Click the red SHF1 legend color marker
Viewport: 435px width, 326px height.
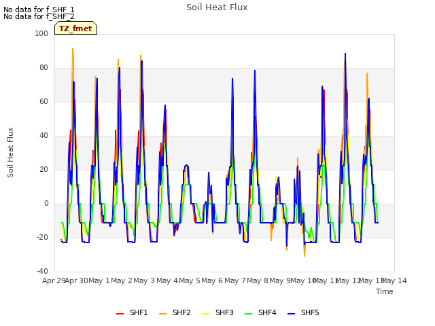120,314
